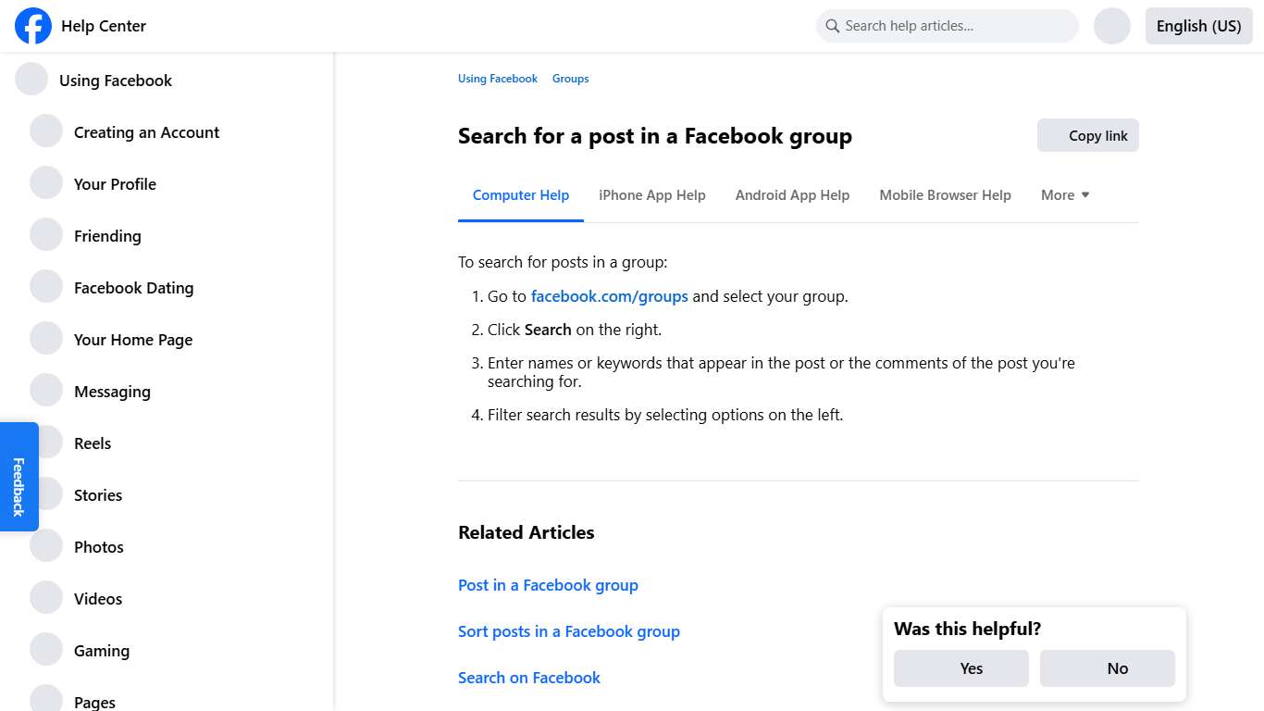Answer Yes to Was this helpful
This screenshot has width=1264, height=711.
[960, 667]
